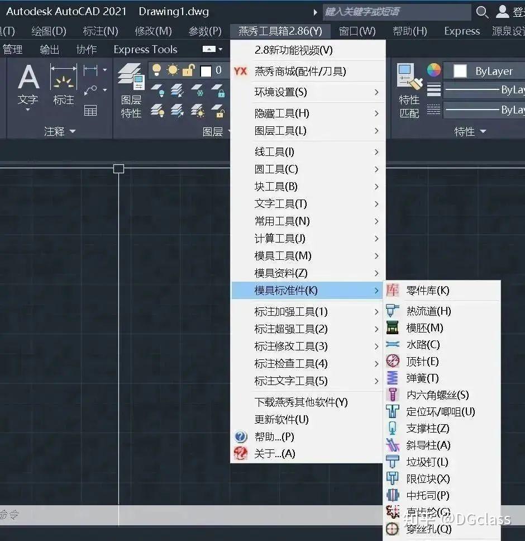Toggle the layer sun freeze icon

(x=173, y=70)
